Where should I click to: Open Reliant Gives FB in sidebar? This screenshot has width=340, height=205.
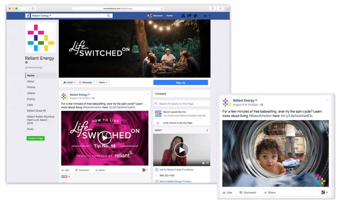point(36,111)
